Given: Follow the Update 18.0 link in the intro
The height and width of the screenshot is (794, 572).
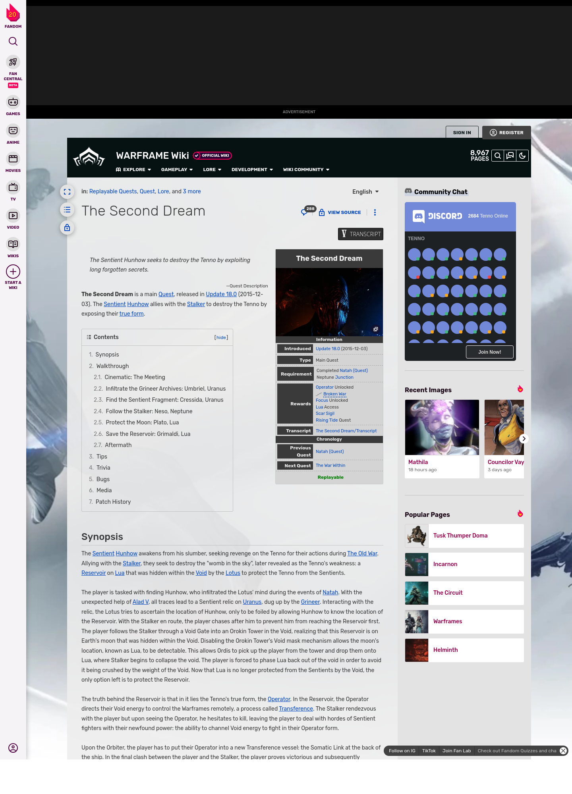Looking at the screenshot, I should [x=221, y=294].
